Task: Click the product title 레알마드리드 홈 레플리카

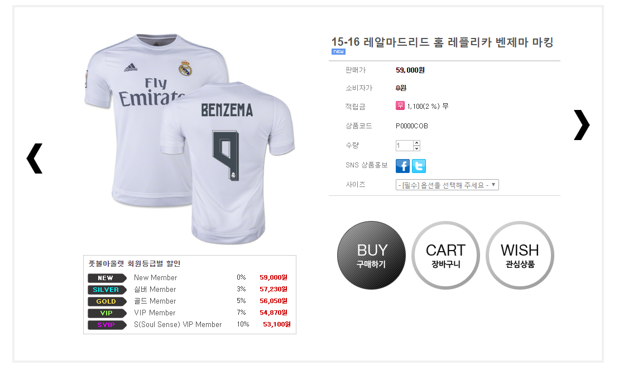Action: pos(442,42)
